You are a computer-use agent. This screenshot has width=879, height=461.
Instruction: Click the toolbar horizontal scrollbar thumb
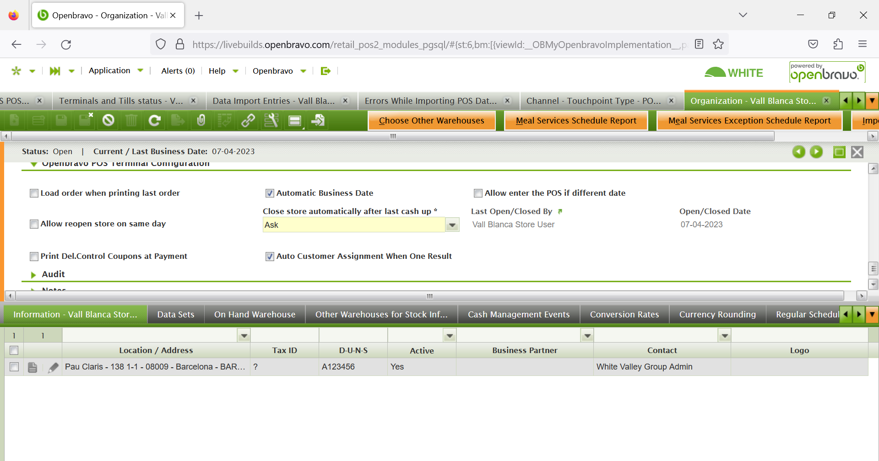pos(393,136)
